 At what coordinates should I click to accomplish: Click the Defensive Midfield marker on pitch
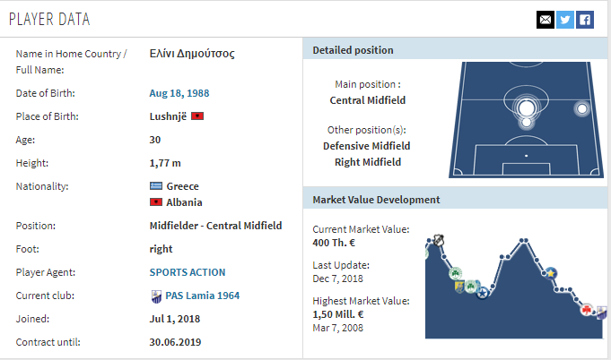(527, 123)
